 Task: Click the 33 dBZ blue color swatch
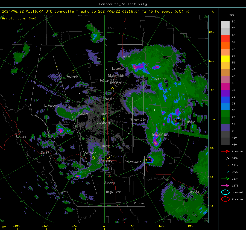225,107
